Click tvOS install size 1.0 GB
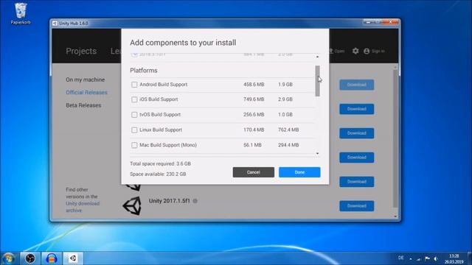The height and width of the screenshot is (265, 472). tap(285, 115)
